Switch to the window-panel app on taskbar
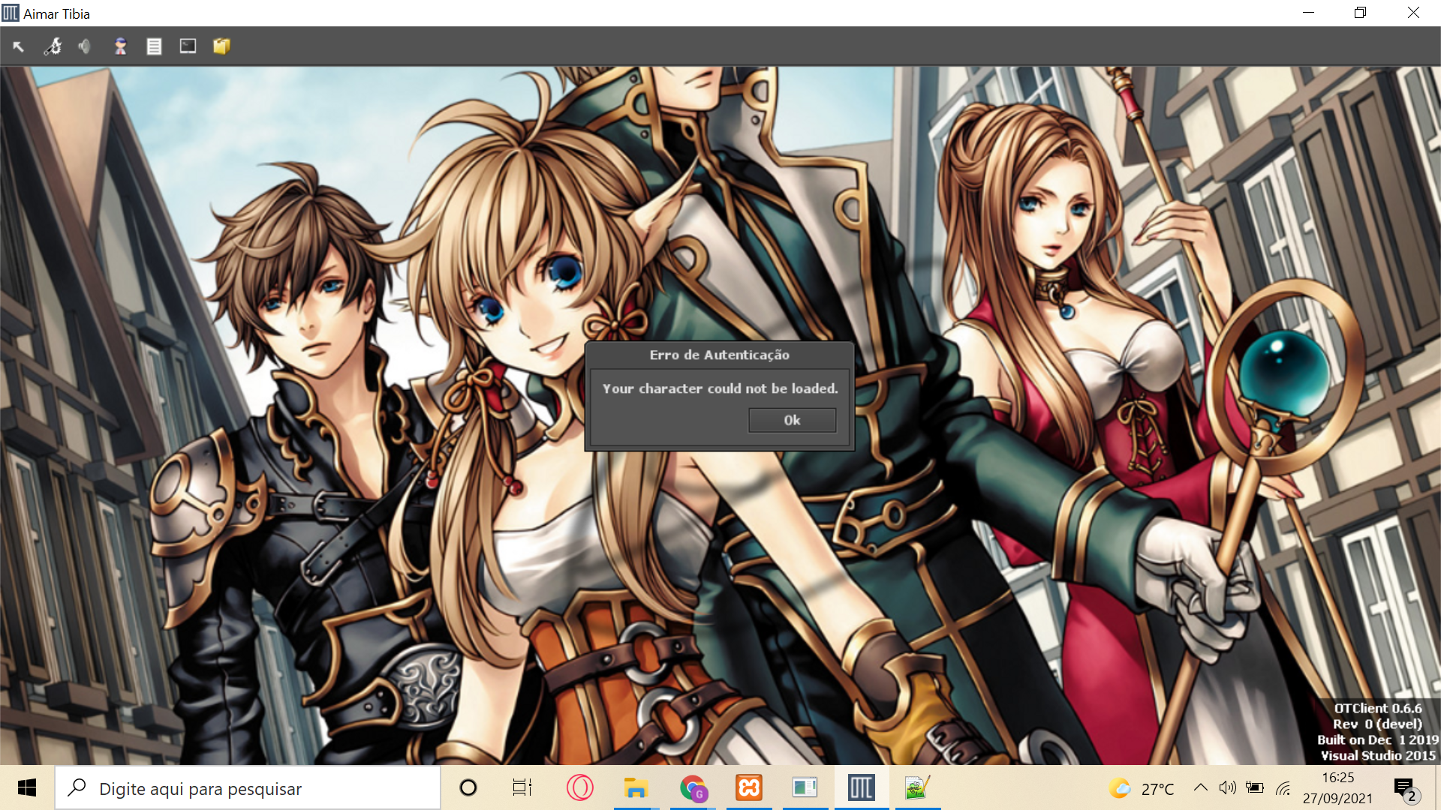This screenshot has height=810, width=1441. point(805,787)
